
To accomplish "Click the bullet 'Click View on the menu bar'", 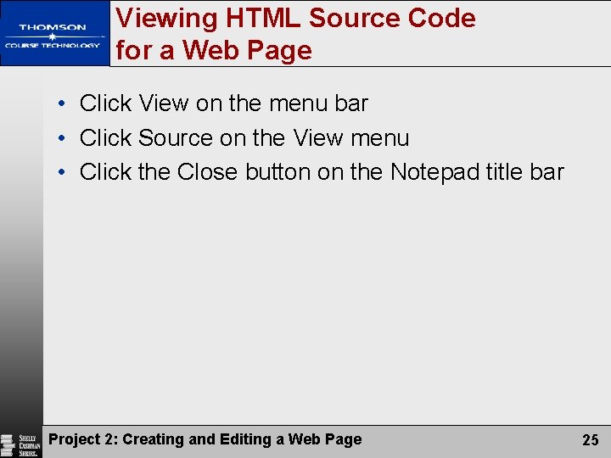I will coord(224,103).
